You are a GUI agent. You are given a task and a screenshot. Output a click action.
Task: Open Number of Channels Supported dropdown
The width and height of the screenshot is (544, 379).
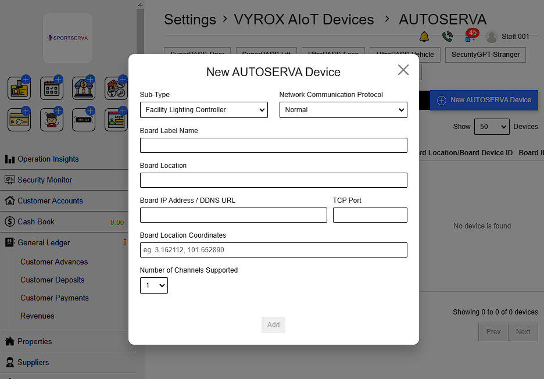point(154,285)
